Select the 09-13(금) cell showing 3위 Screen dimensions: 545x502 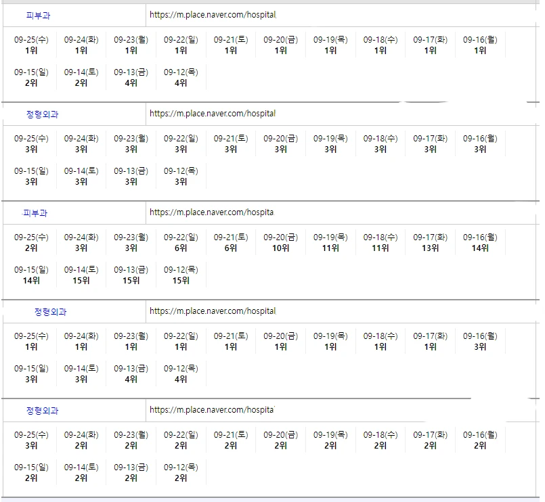pos(131,177)
